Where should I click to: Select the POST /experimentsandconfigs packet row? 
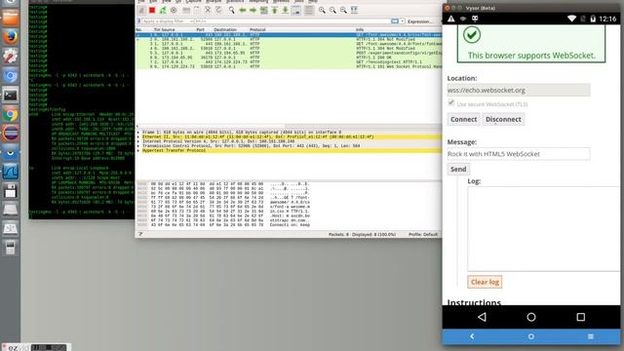pos(289,53)
